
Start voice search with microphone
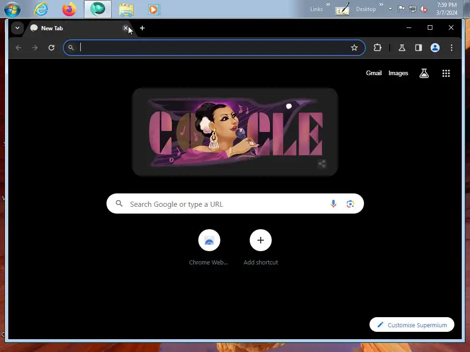tap(333, 204)
